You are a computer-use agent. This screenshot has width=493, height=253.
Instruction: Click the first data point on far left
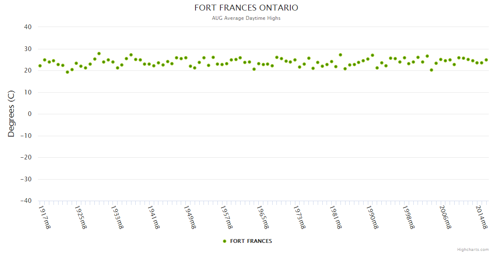point(40,66)
